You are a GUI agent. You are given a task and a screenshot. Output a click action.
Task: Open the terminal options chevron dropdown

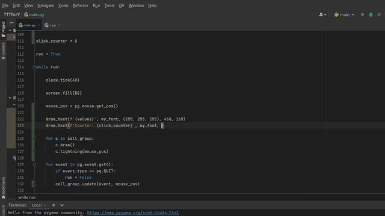tap(62, 205)
